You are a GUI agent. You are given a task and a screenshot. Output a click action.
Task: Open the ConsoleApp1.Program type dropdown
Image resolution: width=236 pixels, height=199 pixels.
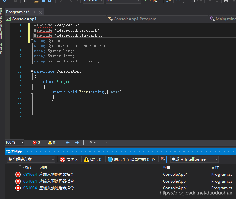tap(206, 19)
